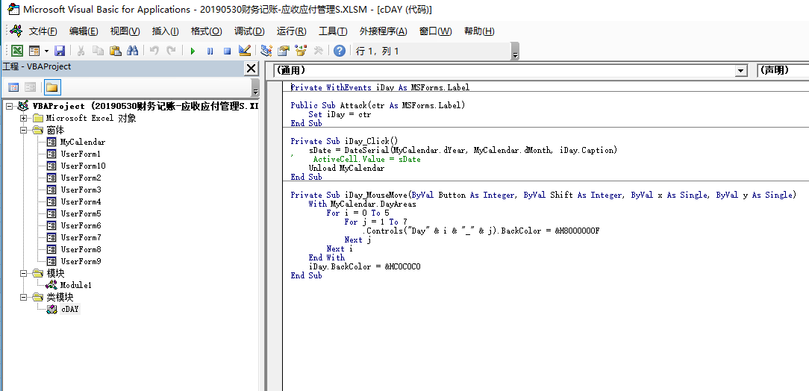Collapse the 窗体 forms folder
Viewport: 809px width, 391px height.
(23, 130)
